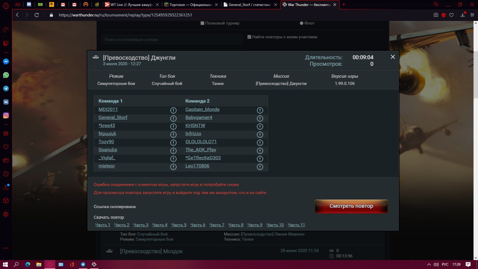Click the report icon for mieteor
Screen dimensions: 478x269
tap(173, 167)
